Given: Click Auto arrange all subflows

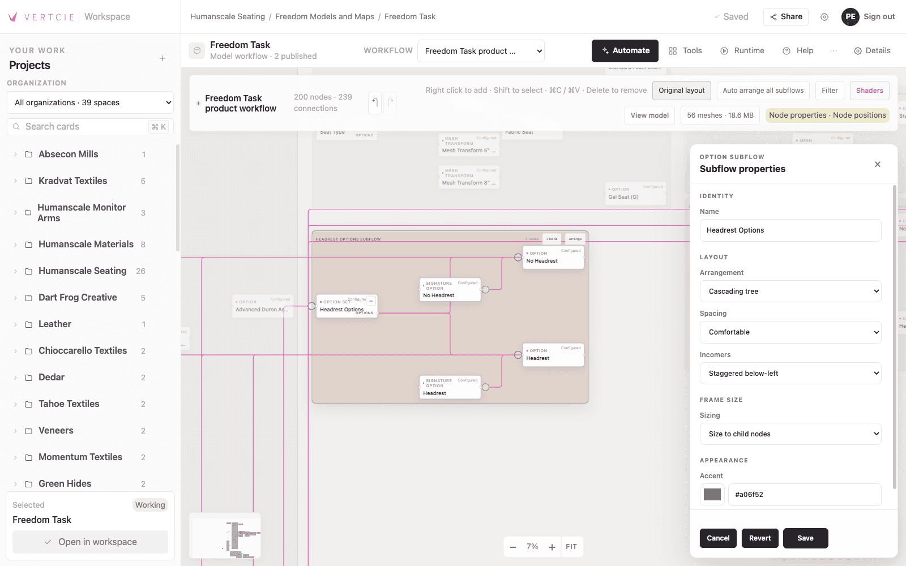Looking at the screenshot, I should click(763, 91).
